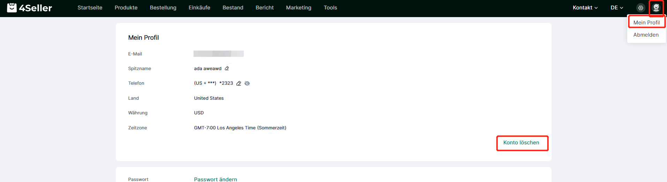This screenshot has width=667, height=182.
Task: Click the Konto löschen link
Action: coord(521,143)
